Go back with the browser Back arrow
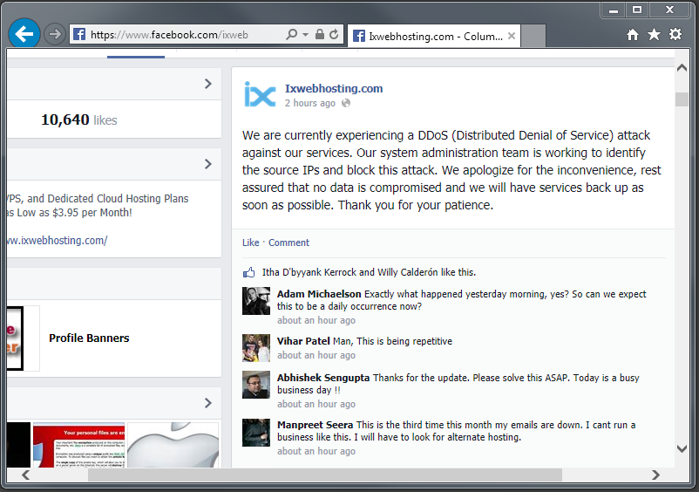This screenshot has height=492, width=699. coord(24,33)
